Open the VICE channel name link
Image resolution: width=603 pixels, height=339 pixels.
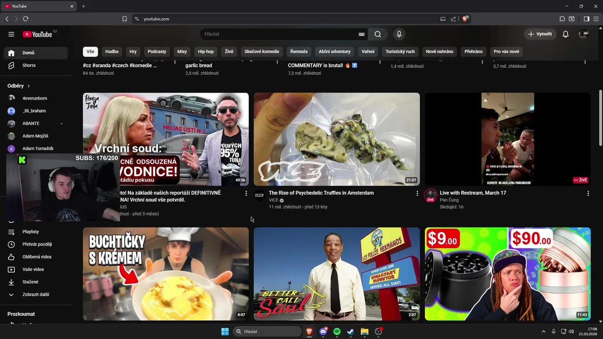274,200
